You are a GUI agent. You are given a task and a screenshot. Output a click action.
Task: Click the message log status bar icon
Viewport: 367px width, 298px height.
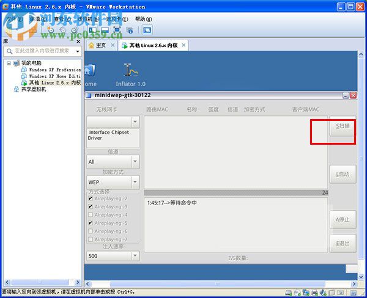click(x=354, y=292)
